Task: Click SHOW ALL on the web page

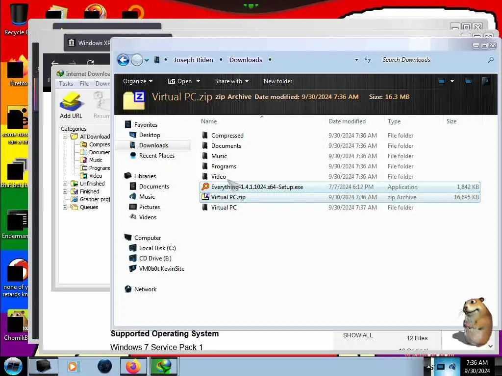Action: [x=357, y=335]
